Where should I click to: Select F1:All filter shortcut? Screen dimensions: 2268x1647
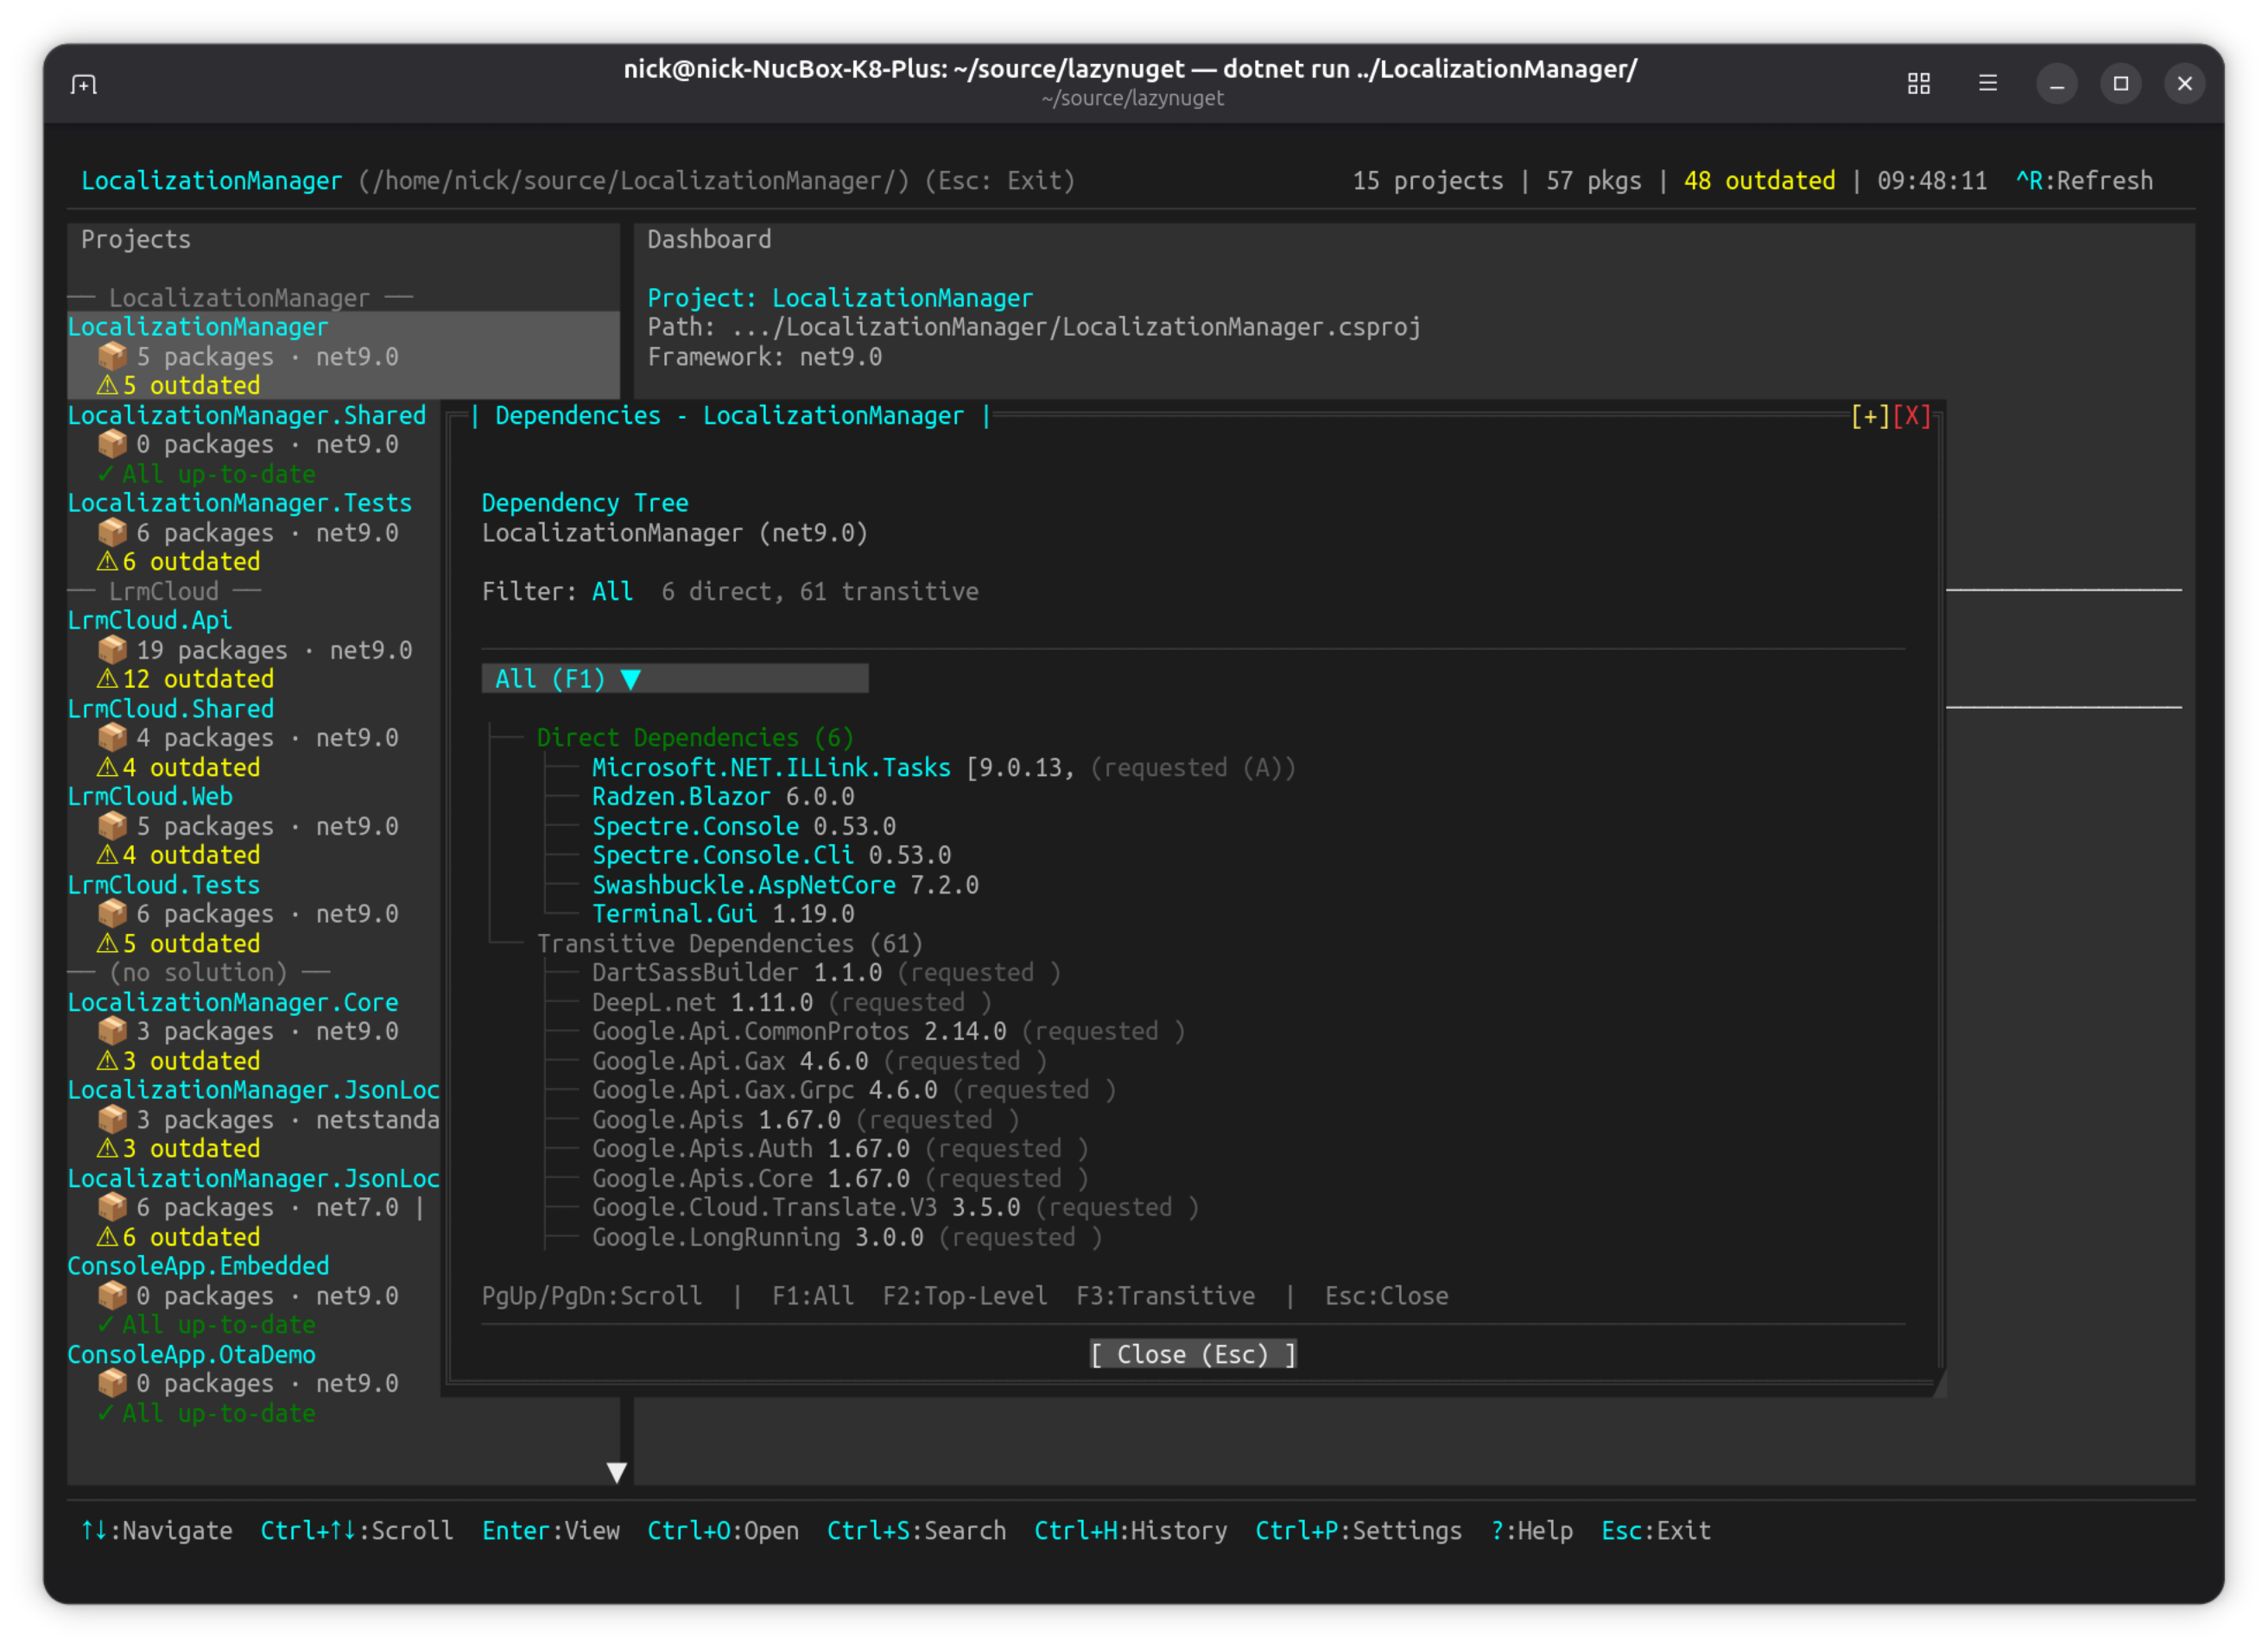click(812, 1297)
